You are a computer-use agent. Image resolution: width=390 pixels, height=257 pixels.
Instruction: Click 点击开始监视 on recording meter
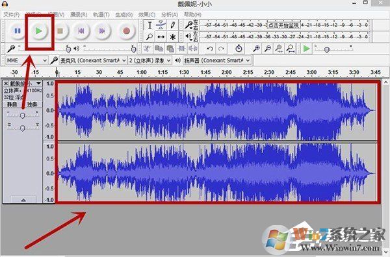(x=283, y=25)
